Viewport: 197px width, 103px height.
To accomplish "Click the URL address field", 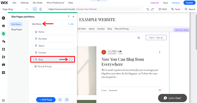I will (x=94, y=9).
